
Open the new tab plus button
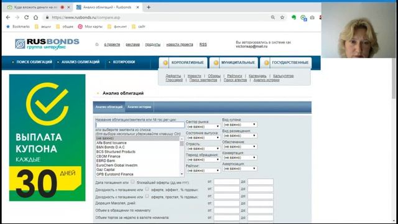coord(149,7)
